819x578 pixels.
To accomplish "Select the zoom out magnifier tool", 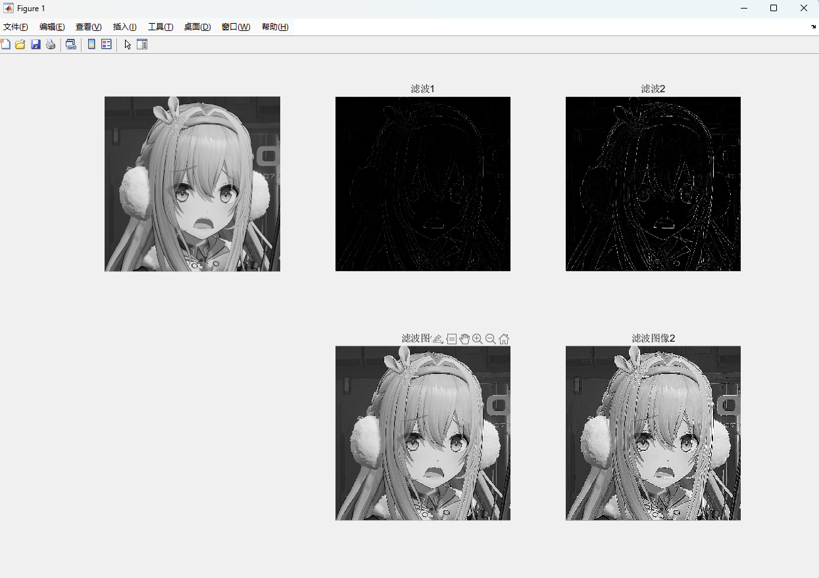I will click(x=491, y=339).
